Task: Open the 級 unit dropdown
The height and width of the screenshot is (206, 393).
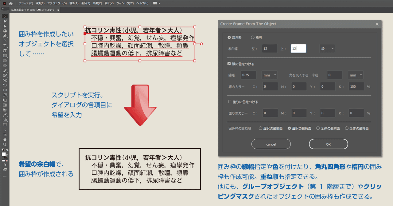Action: pyautogui.click(x=327, y=48)
